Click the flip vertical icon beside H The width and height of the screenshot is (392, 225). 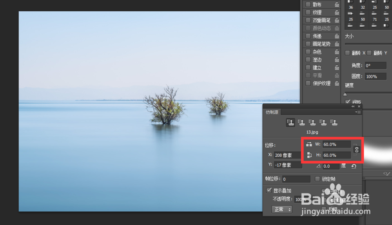(309, 155)
